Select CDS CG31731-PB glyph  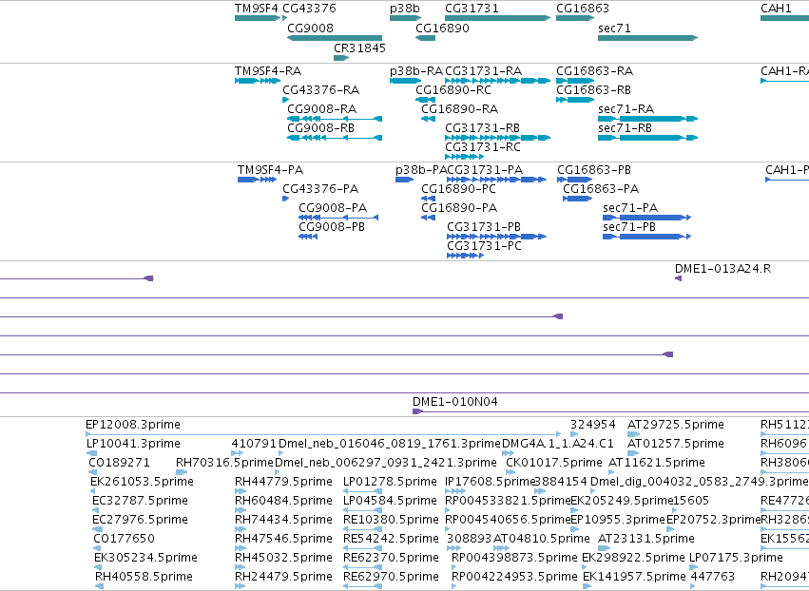[496, 237]
